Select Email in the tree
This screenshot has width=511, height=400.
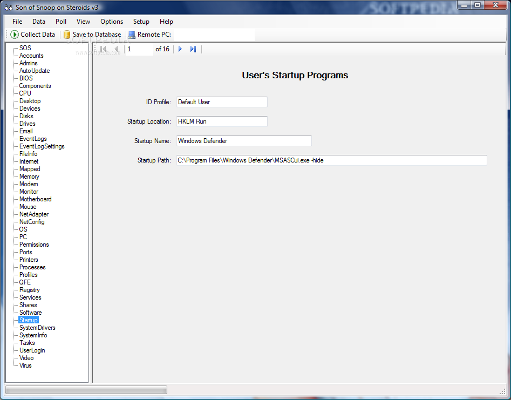pyautogui.click(x=26, y=131)
